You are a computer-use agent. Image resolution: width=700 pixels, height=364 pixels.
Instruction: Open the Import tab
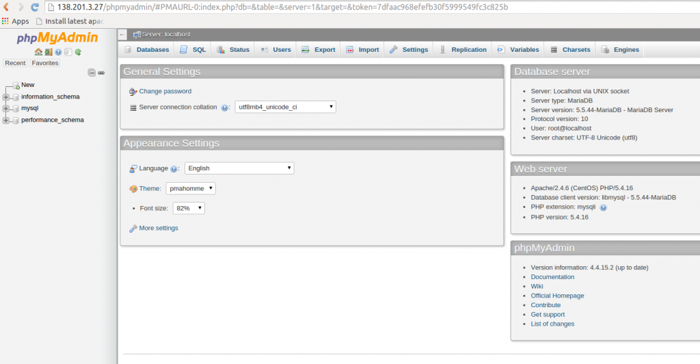tap(362, 49)
